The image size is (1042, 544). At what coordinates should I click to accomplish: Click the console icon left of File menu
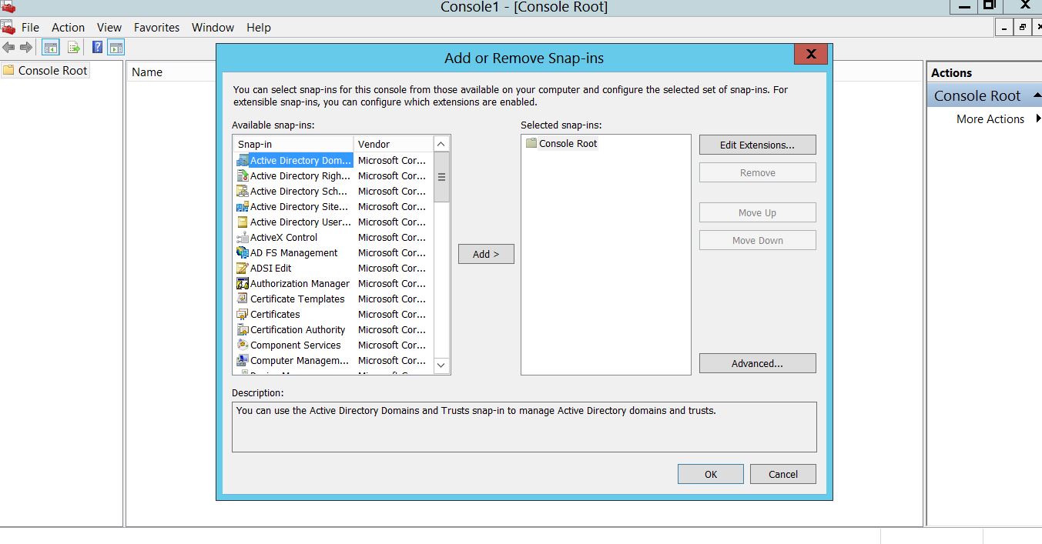coord(8,28)
